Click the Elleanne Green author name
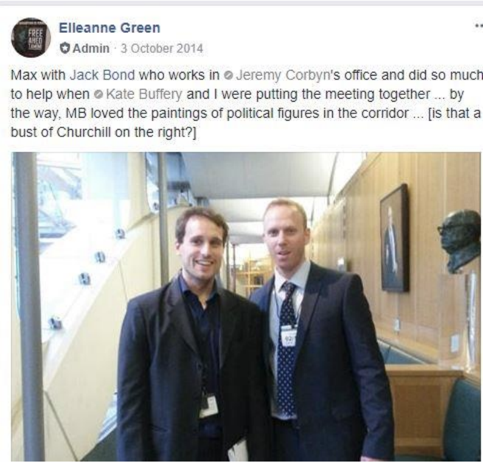 [x=109, y=28]
